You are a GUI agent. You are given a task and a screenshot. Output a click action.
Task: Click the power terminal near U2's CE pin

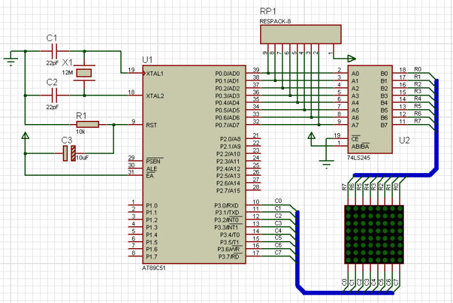311,136
